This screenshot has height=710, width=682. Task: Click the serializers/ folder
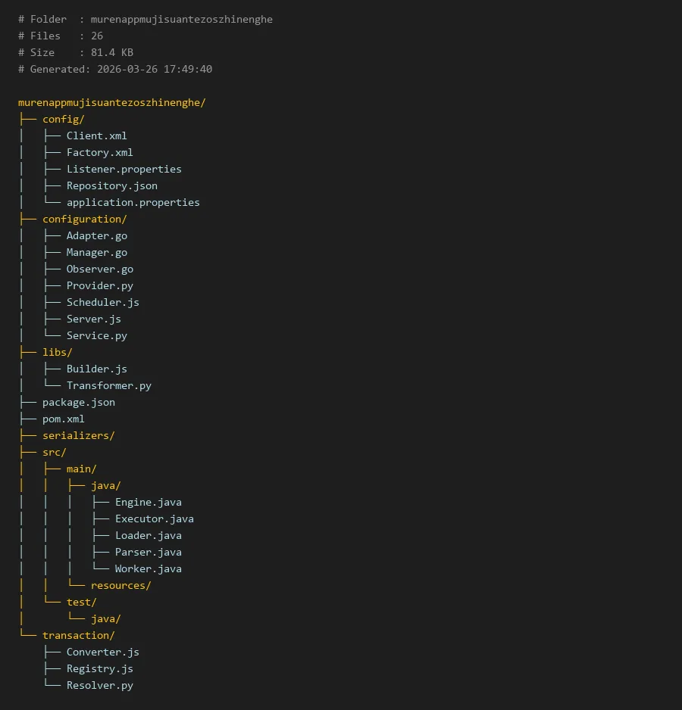tap(78, 435)
